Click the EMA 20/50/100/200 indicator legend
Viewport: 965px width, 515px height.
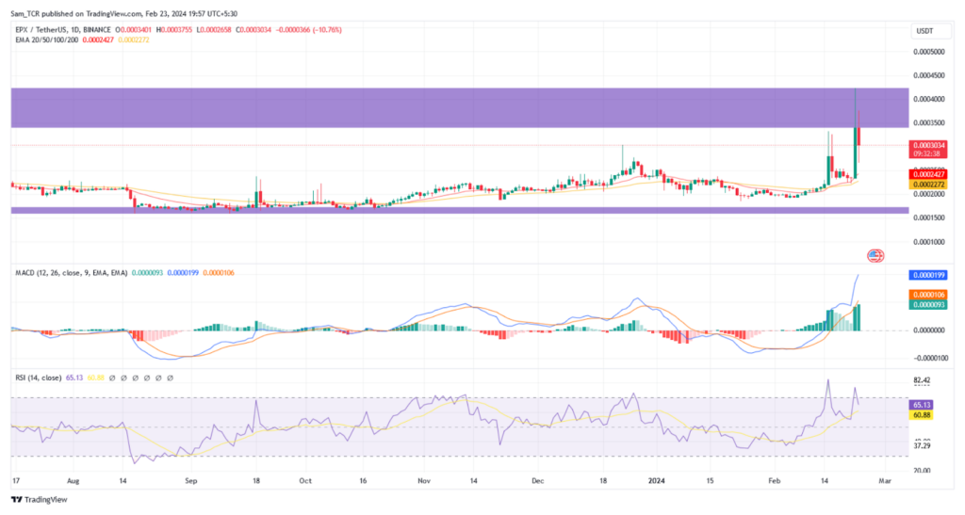point(47,40)
